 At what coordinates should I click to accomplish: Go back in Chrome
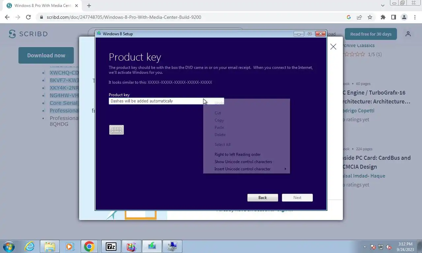(7, 17)
